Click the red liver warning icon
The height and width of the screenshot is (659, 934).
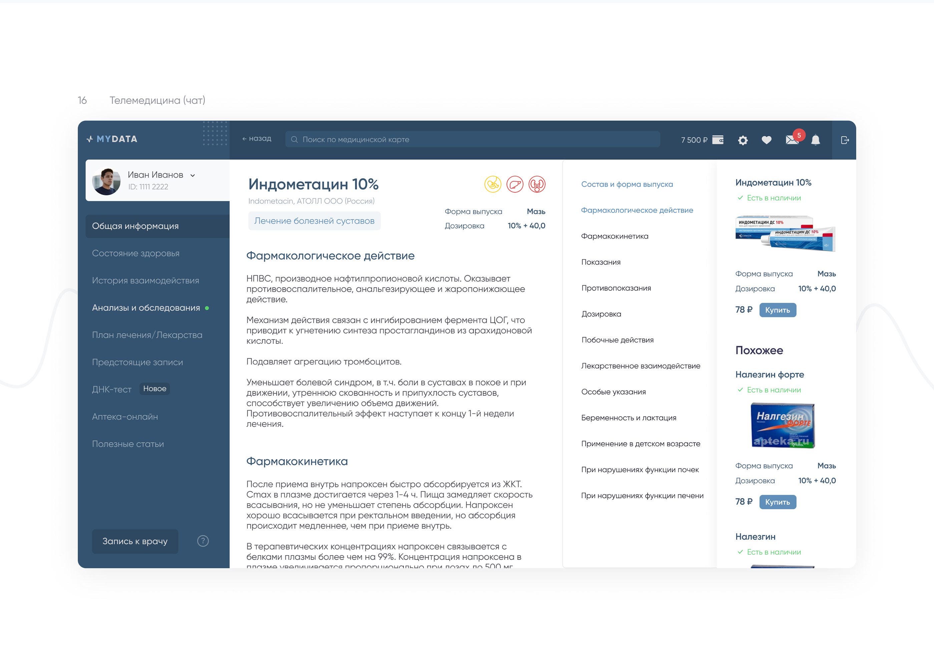tap(515, 184)
